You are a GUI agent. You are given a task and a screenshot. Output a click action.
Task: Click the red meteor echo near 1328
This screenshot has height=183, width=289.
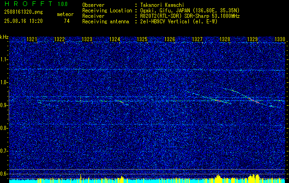(x=218, y=101)
